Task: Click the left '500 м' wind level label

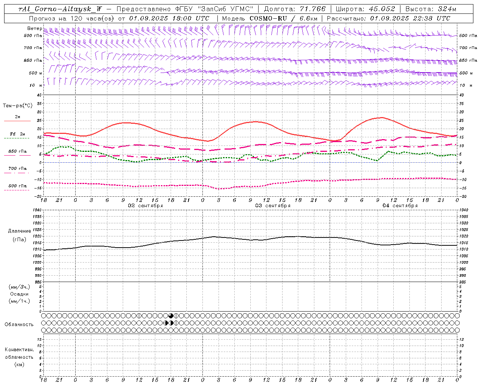Action: click(36, 73)
